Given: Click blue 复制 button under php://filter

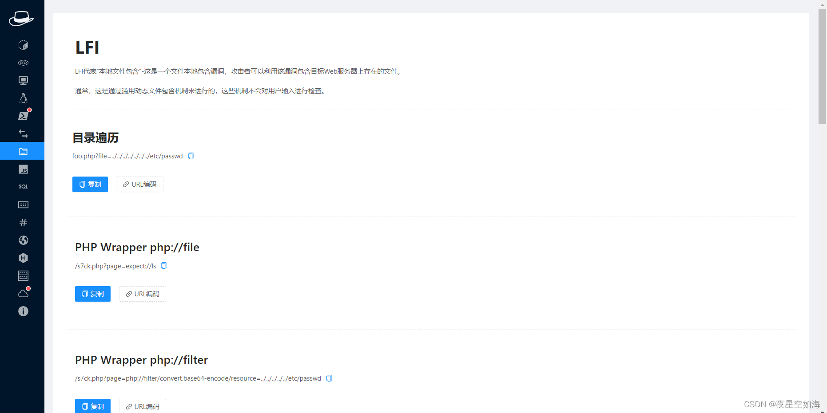Looking at the screenshot, I should (93, 406).
